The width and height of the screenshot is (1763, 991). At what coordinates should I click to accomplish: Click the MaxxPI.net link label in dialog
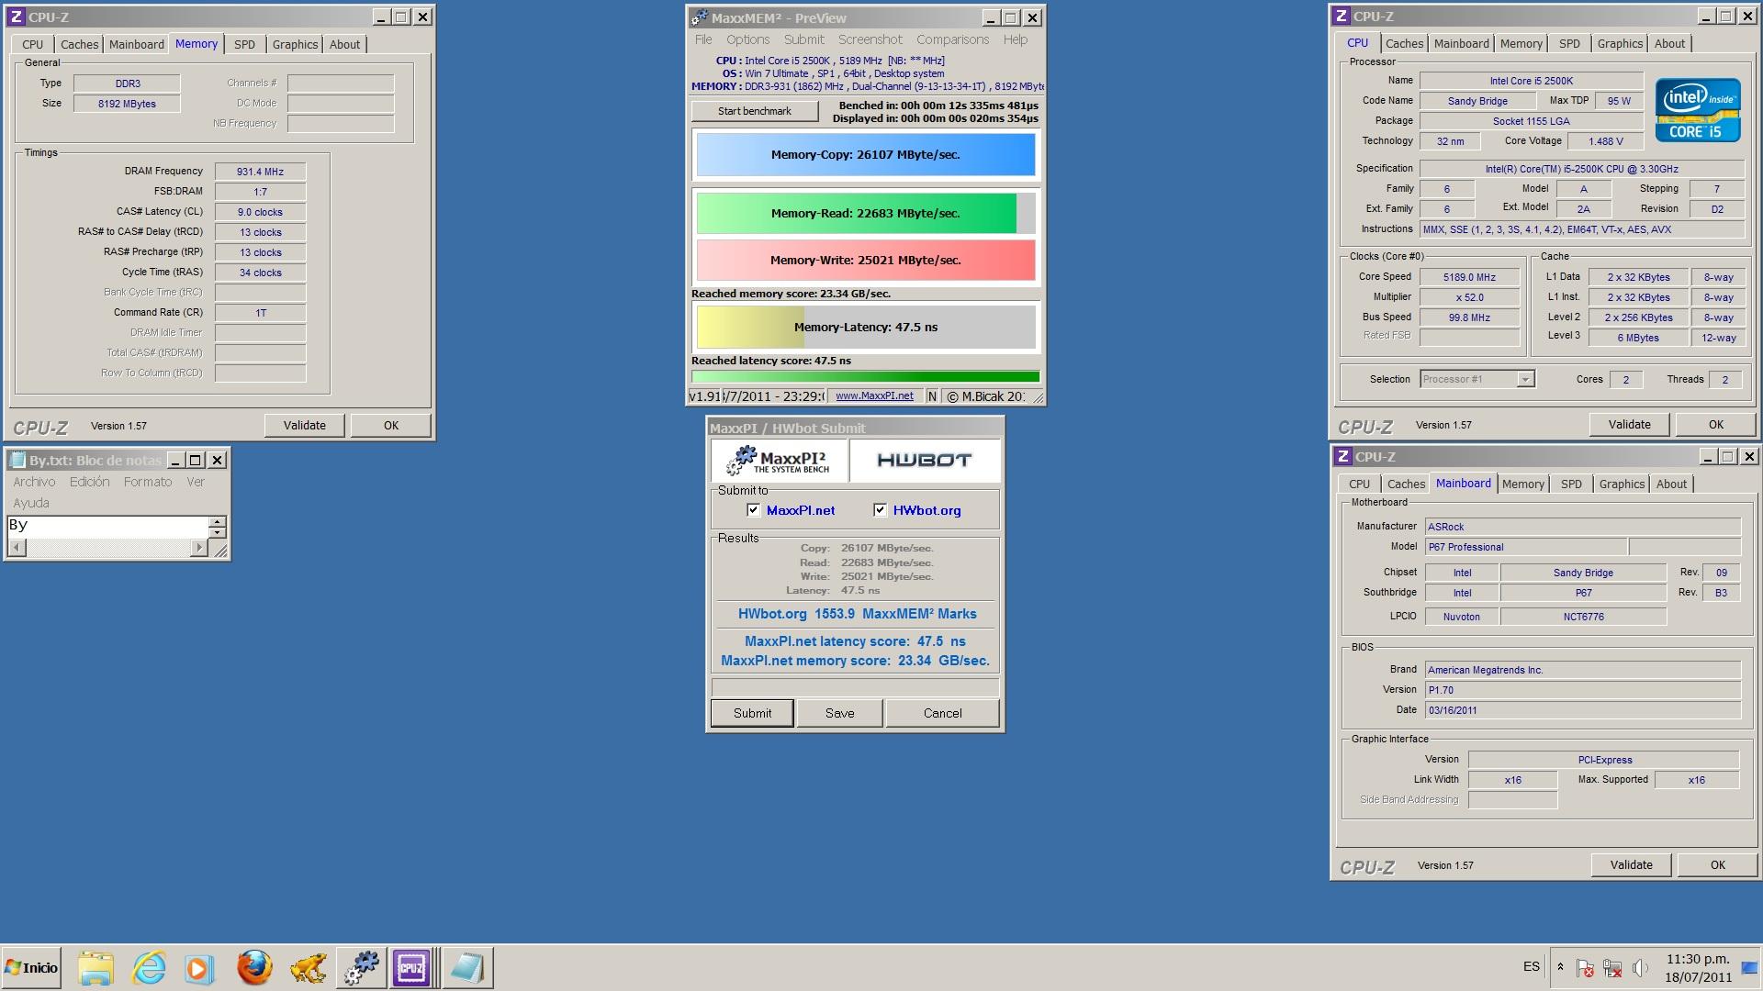800,510
